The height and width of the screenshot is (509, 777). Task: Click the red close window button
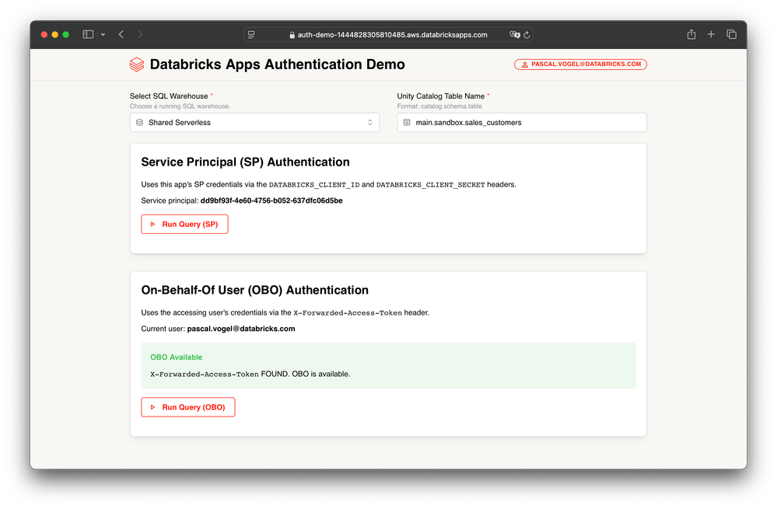pos(44,35)
